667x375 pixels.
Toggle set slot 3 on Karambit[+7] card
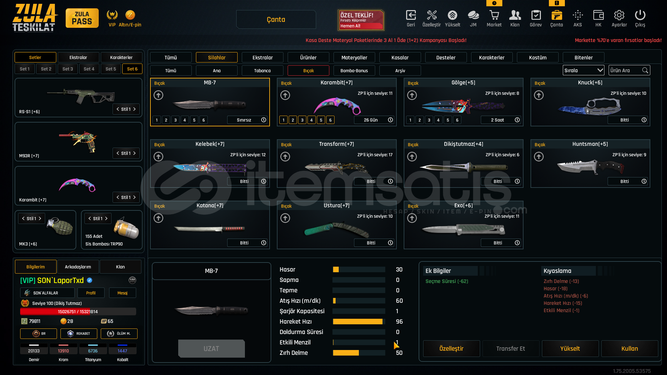pos(302,120)
